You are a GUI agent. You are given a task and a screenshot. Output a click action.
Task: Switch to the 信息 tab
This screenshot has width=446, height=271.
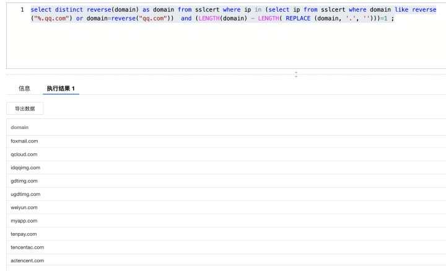coord(24,89)
